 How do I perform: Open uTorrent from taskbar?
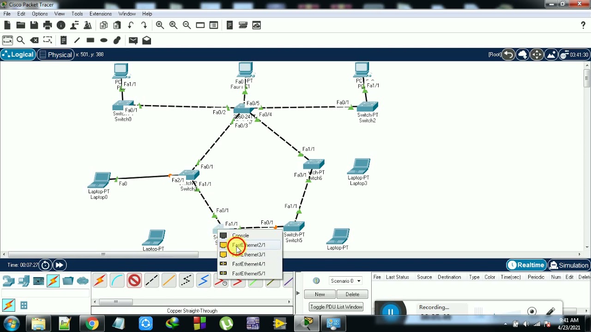point(226,324)
